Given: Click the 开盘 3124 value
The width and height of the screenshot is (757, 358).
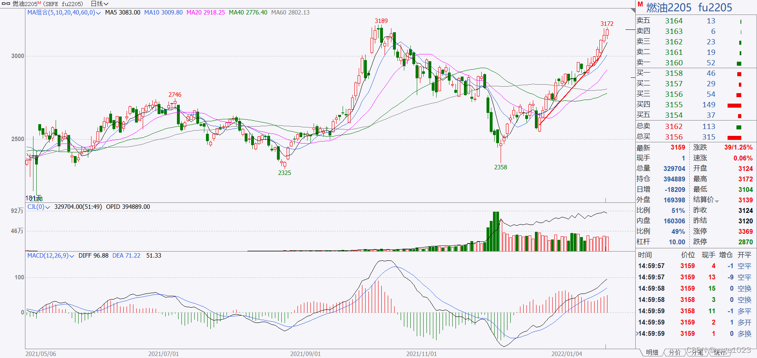Looking at the screenshot, I should pyautogui.click(x=745, y=169).
